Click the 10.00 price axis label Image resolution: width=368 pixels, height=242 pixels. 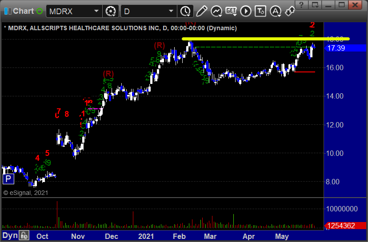pos(335,153)
